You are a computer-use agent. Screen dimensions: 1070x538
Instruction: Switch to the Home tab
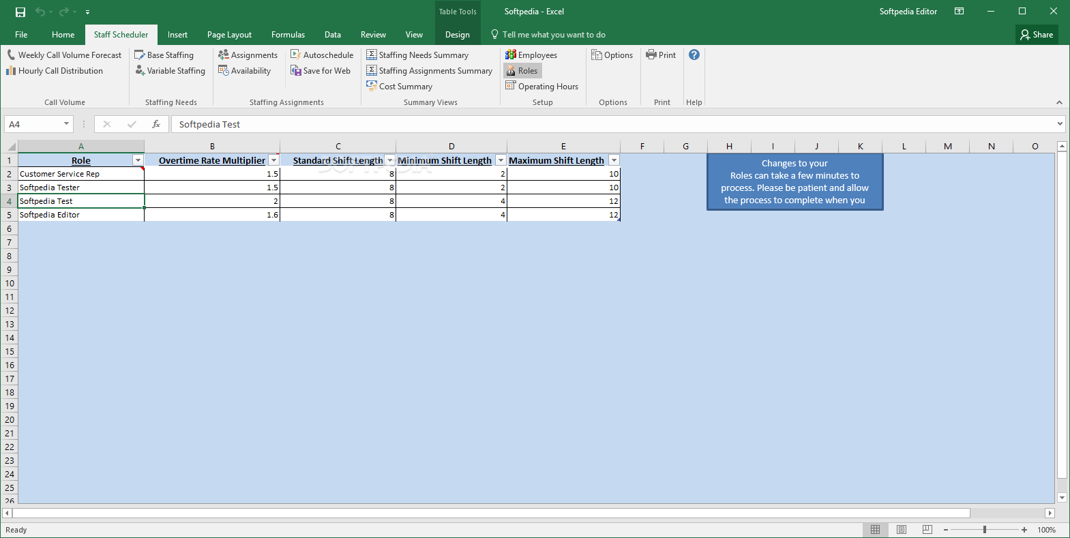[x=63, y=35]
